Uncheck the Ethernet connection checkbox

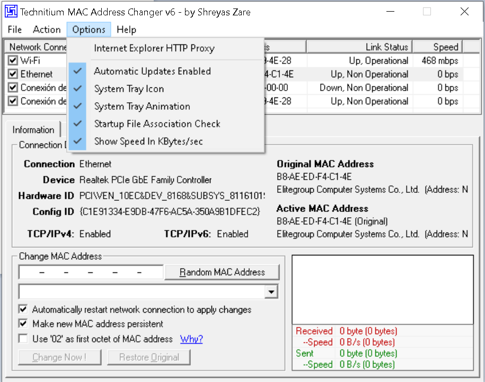(13, 74)
